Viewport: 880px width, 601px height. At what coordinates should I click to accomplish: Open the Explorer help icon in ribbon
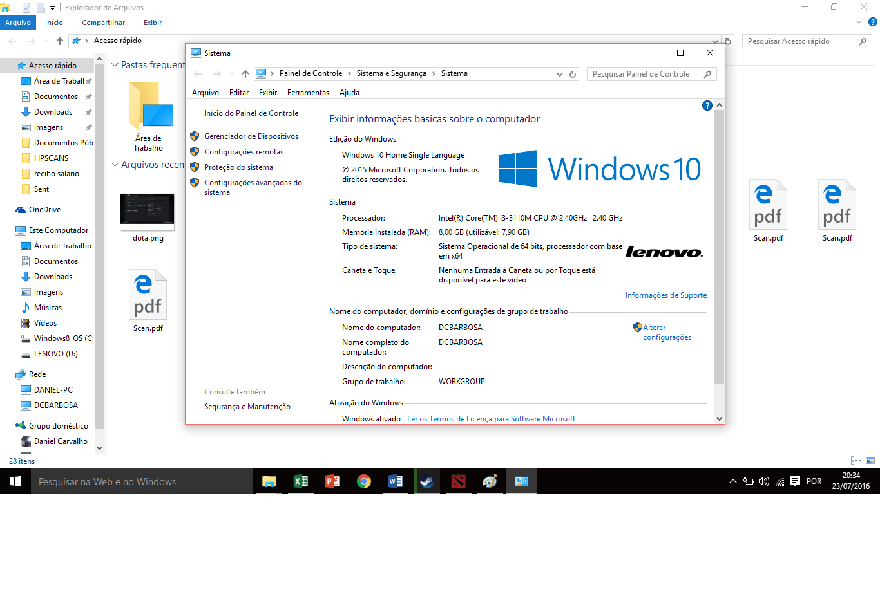[873, 22]
